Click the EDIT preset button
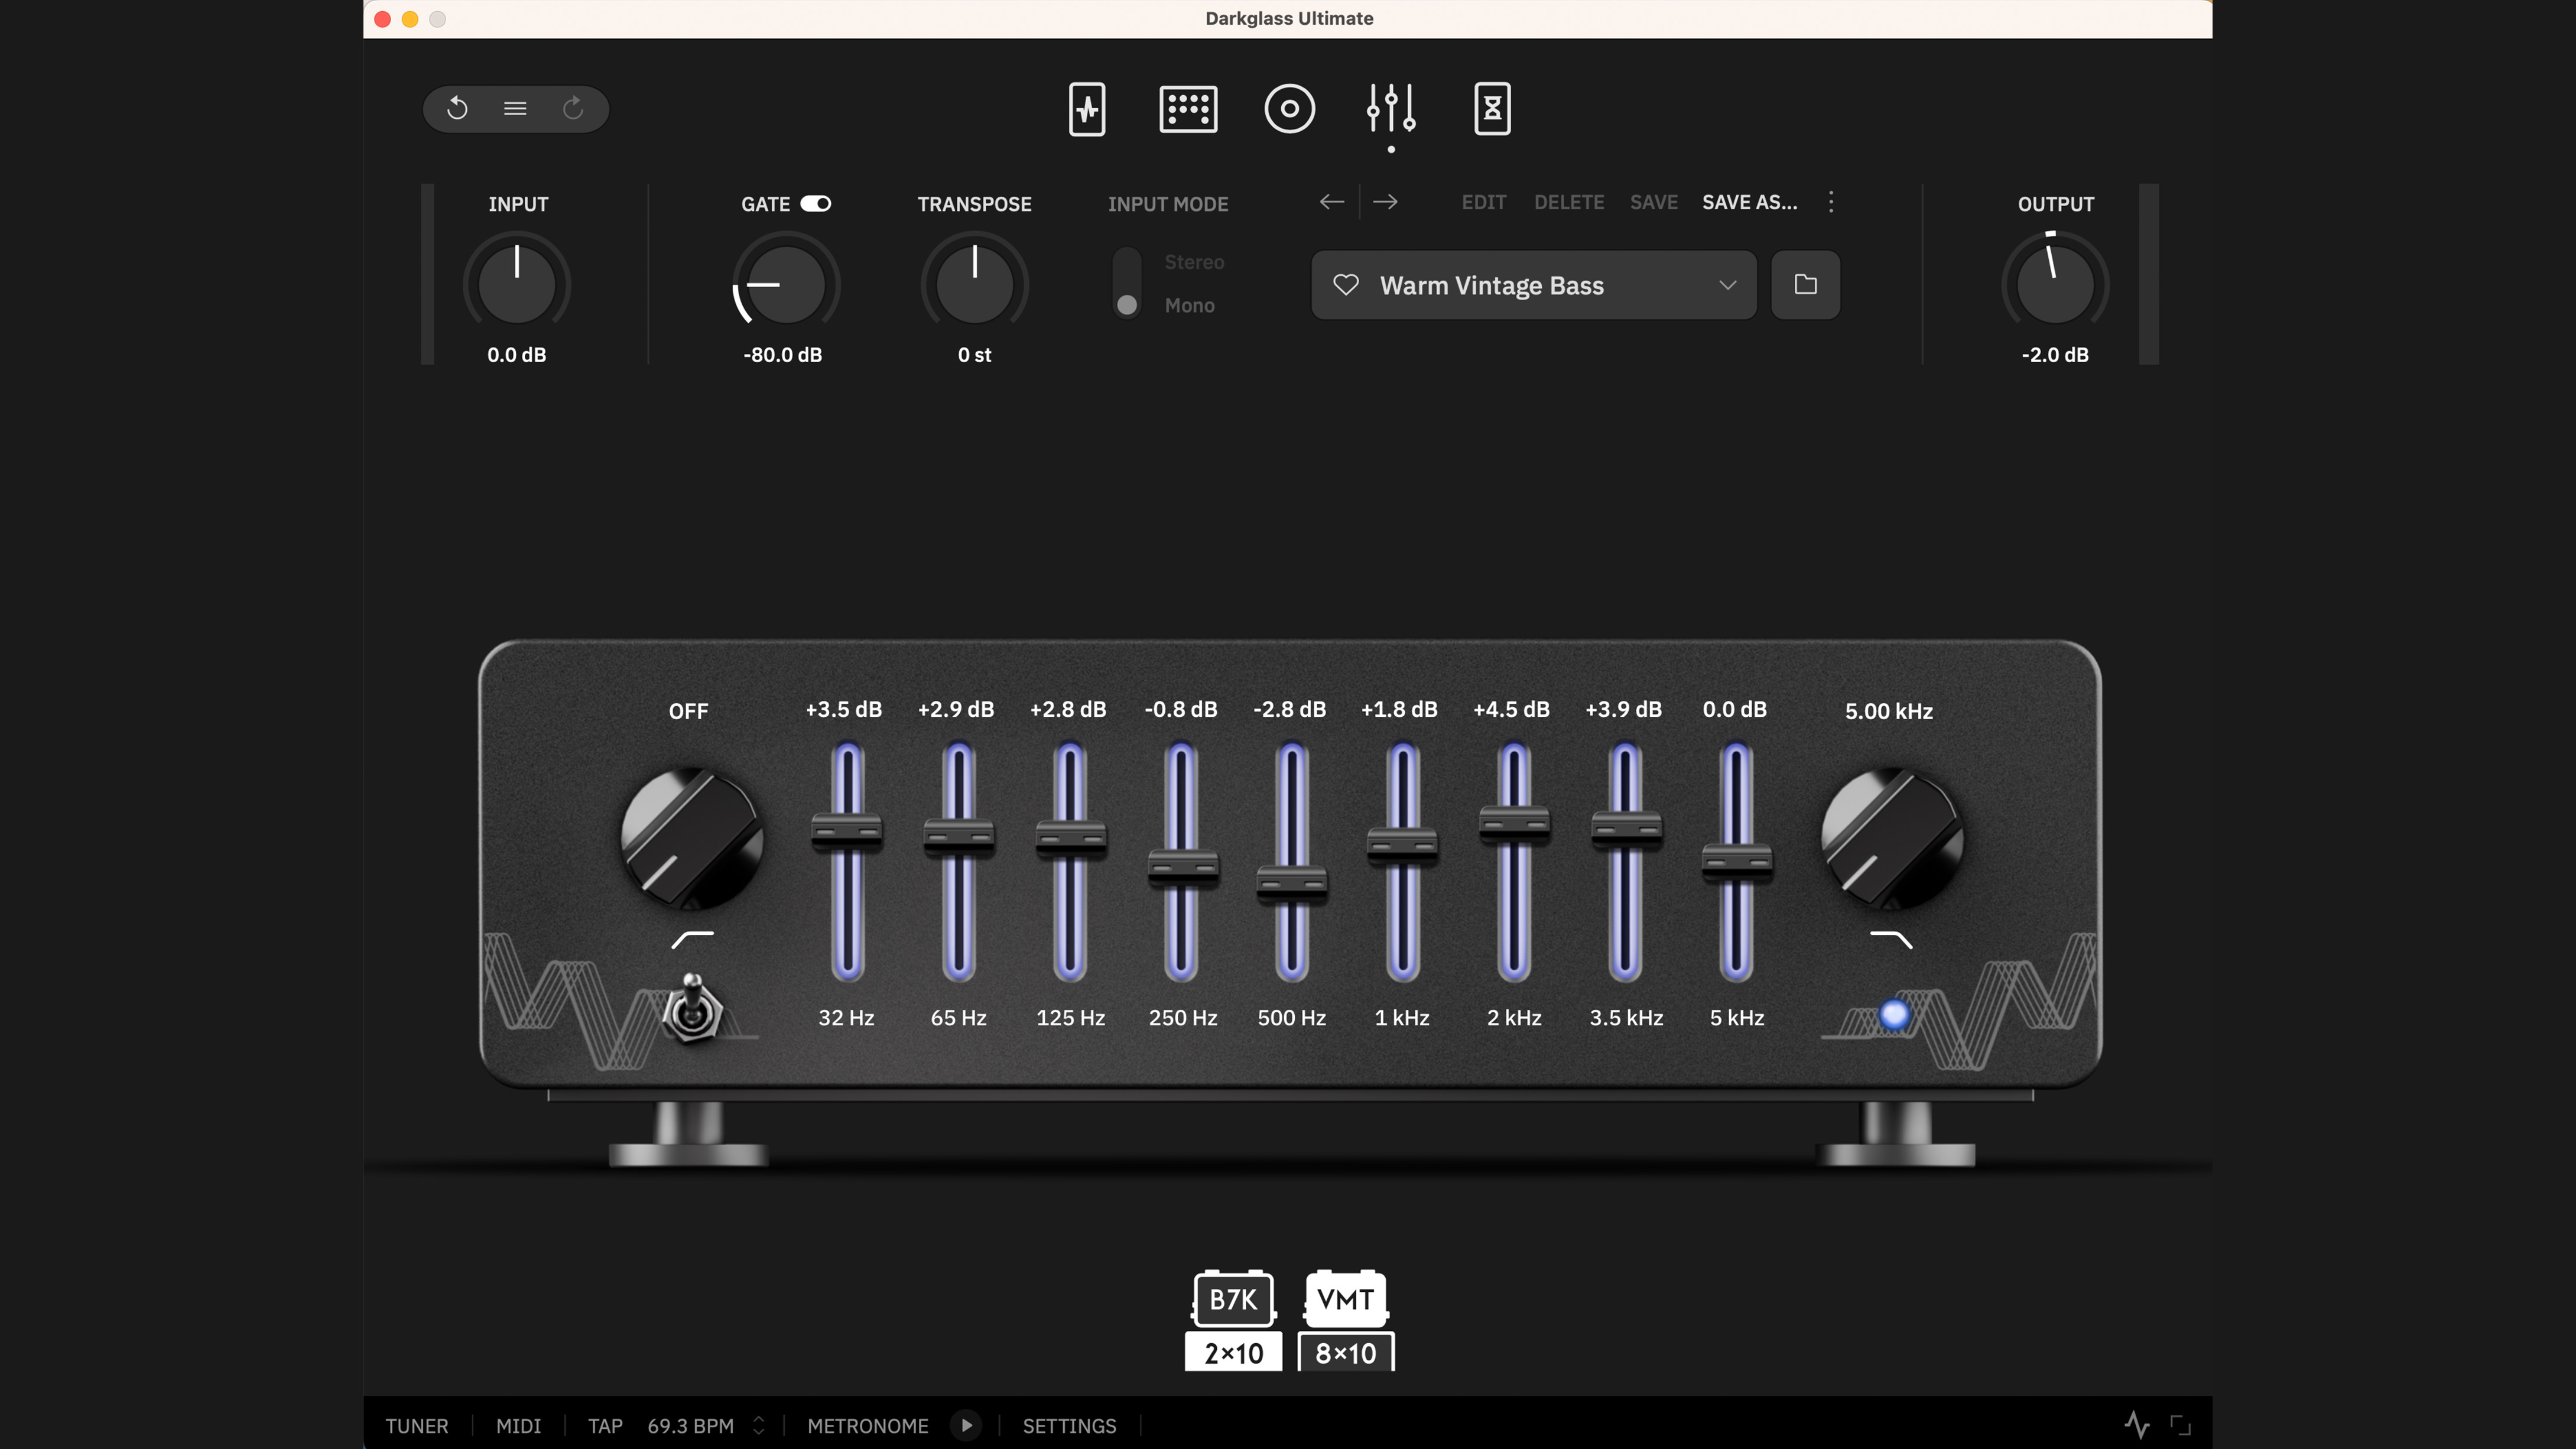This screenshot has height=1449, width=2576. tap(1484, 202)
